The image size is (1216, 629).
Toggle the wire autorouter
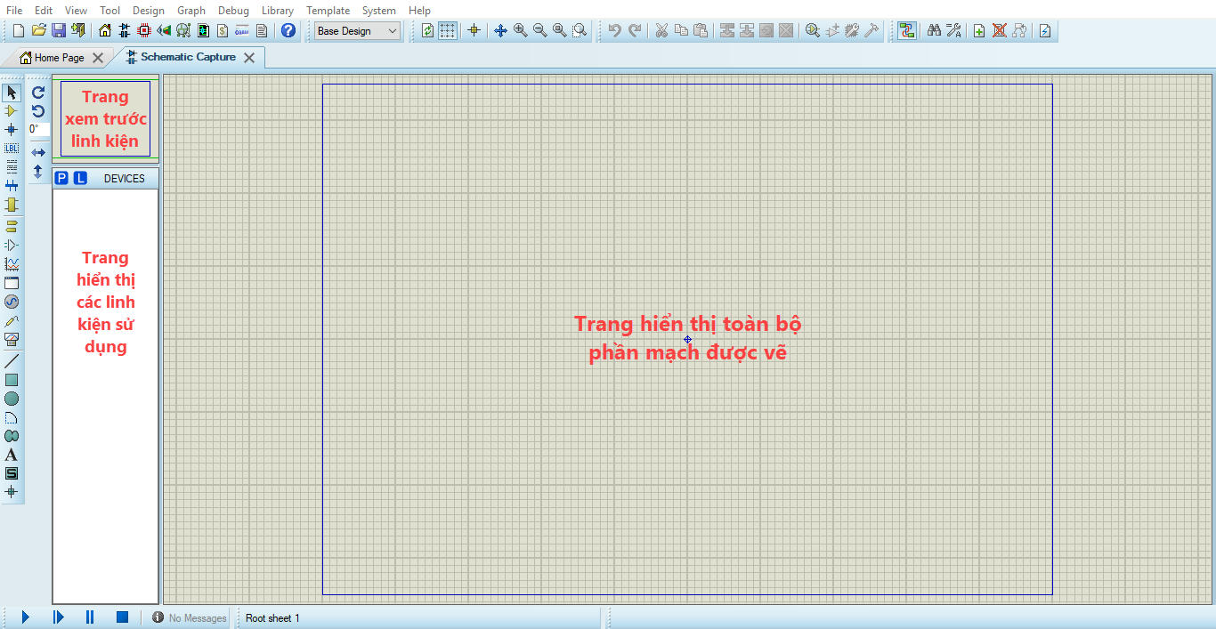click(906, 31)
